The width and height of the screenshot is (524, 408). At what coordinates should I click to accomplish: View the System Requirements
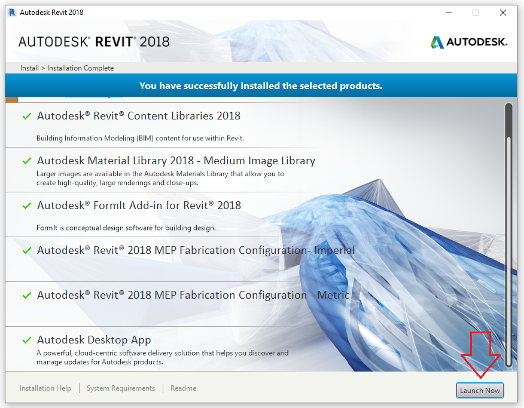121,388
